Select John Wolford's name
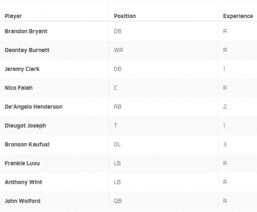Viewport: 257px width, 212px height. (22, 201)
